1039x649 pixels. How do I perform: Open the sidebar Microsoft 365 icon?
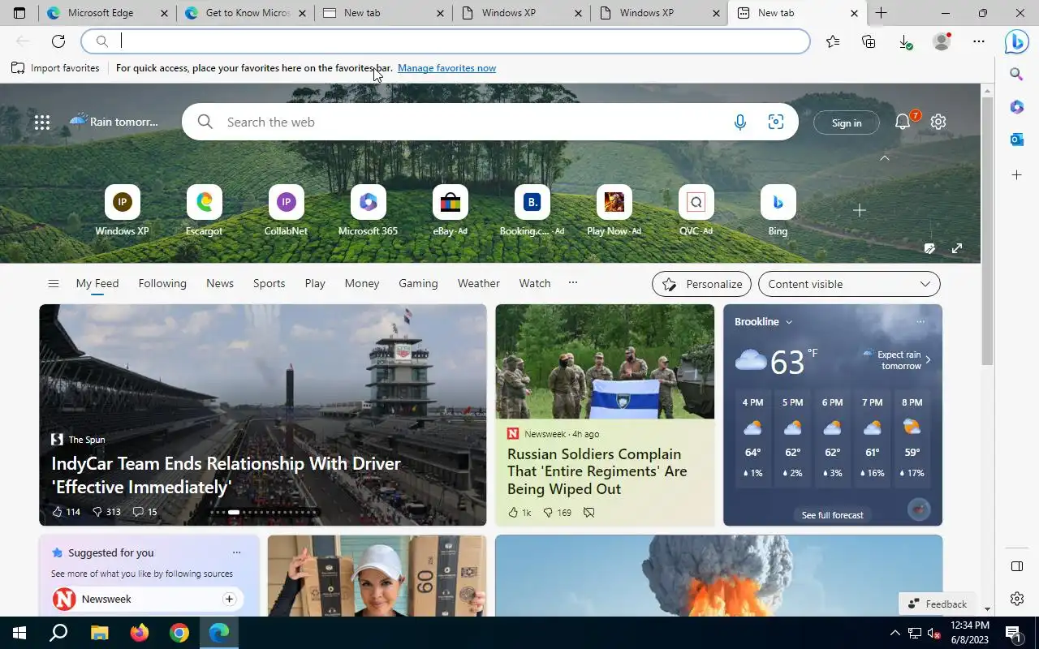(1016, 107)
